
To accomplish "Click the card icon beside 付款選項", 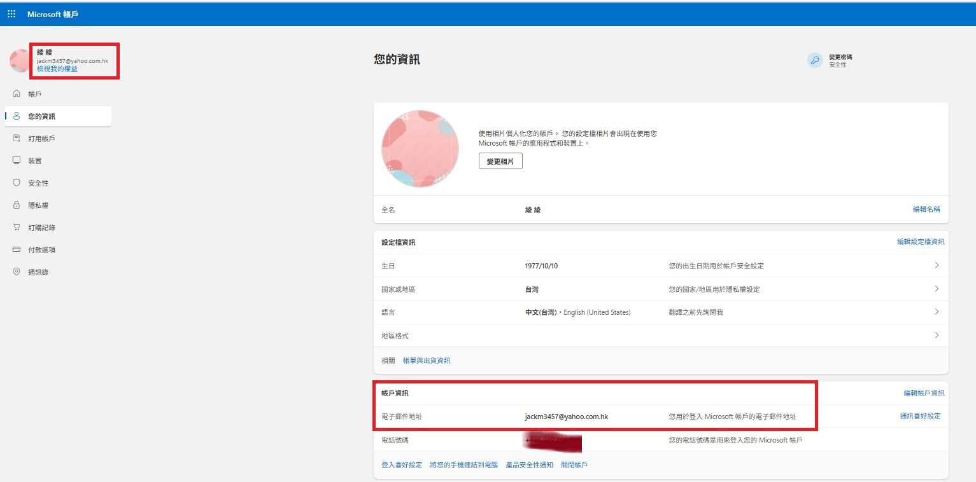I will (17, 249).
